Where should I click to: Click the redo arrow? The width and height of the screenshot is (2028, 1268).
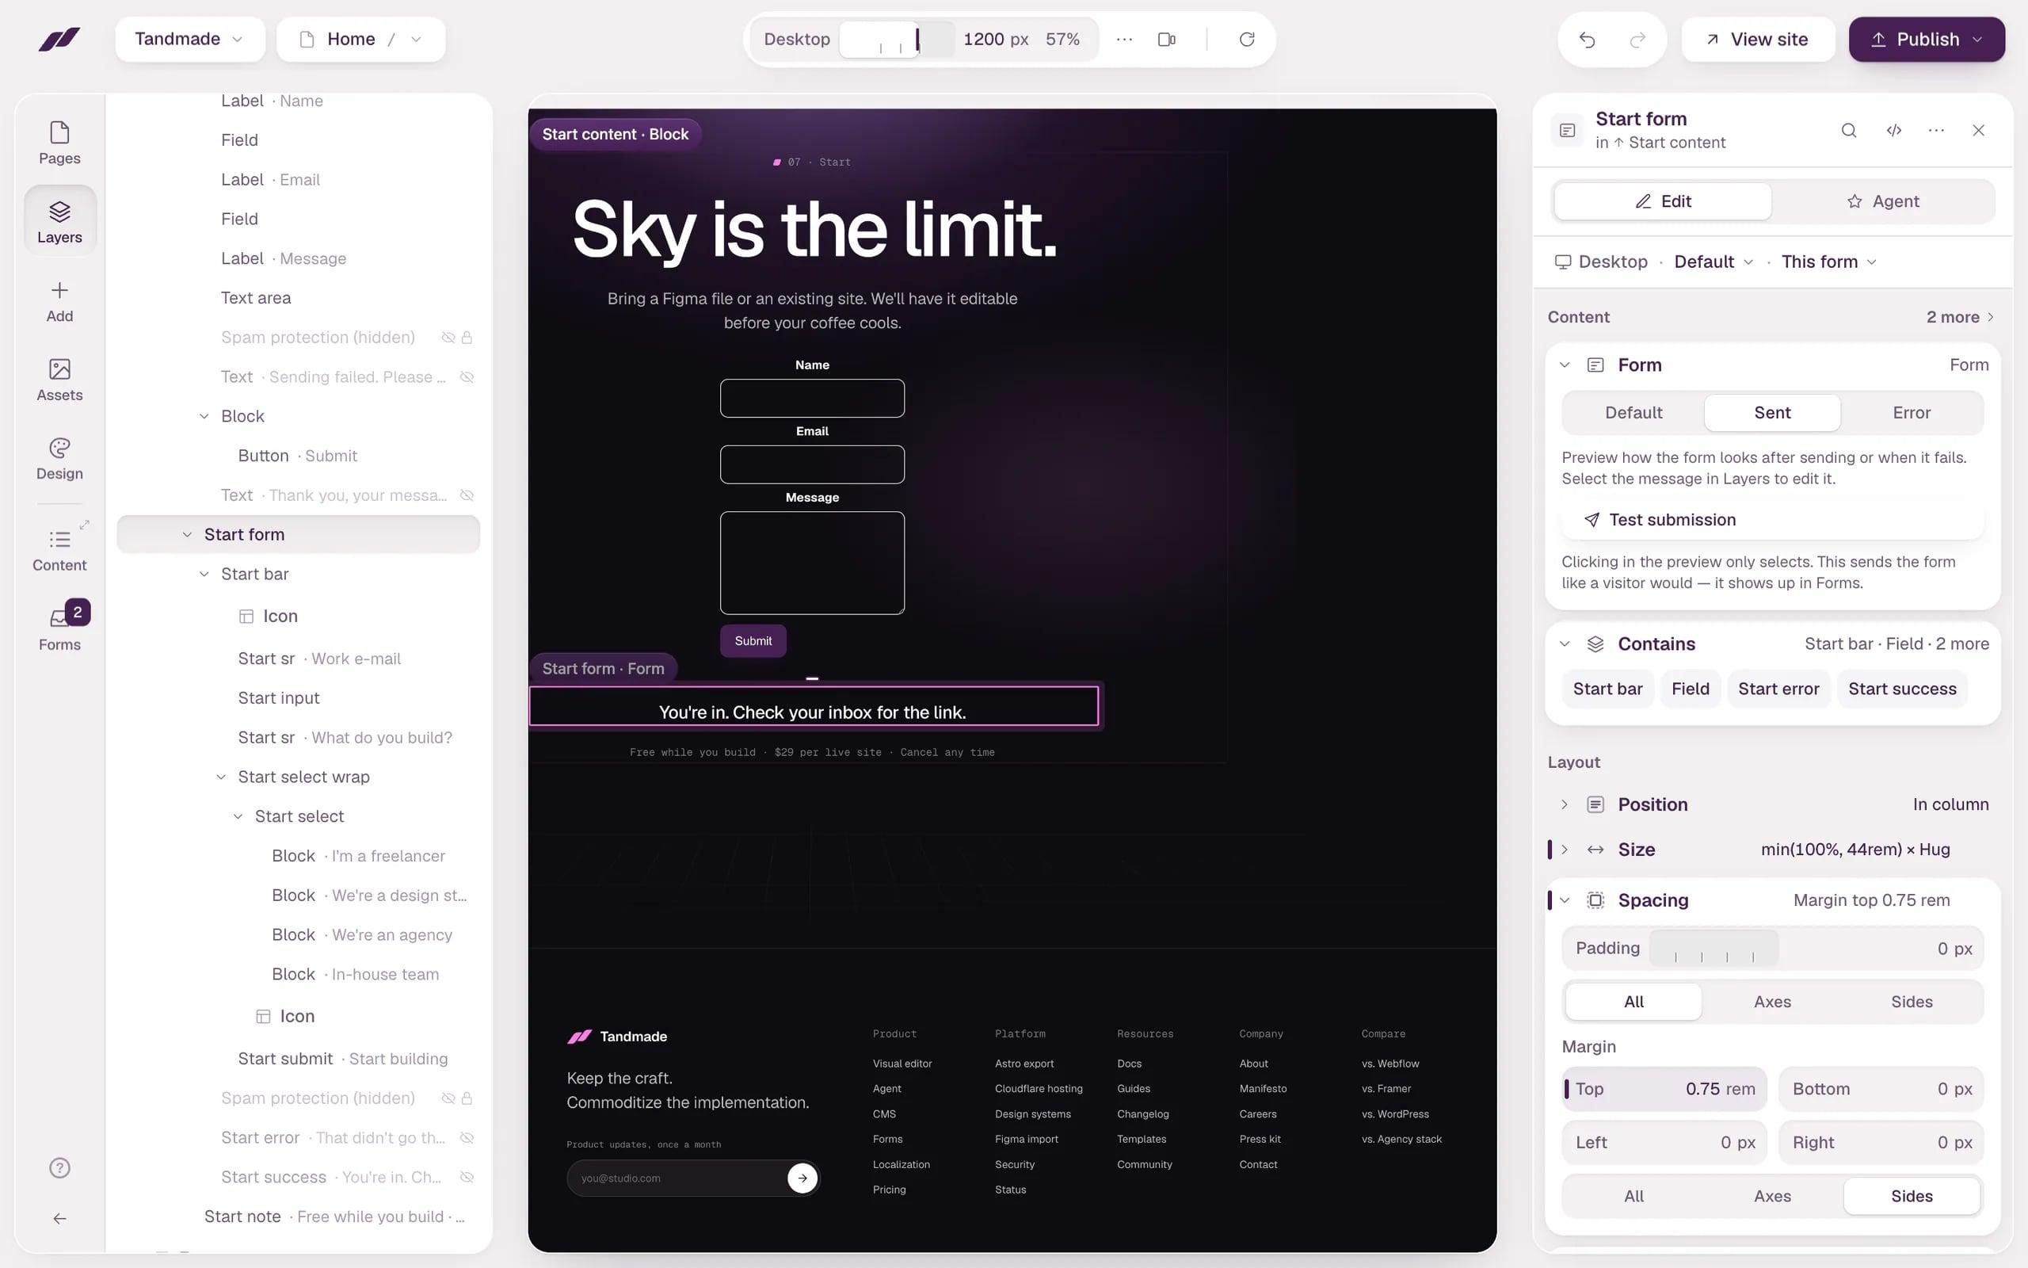pos(1637,40)
